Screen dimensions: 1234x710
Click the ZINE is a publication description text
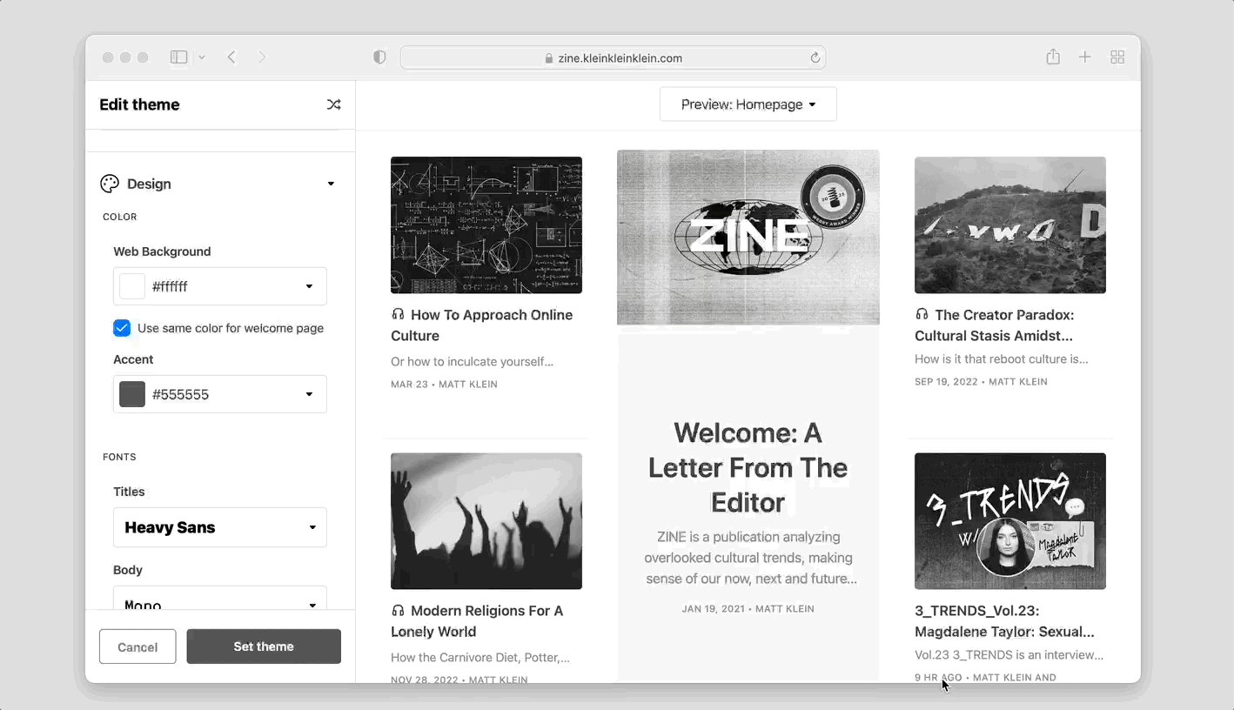748,558
